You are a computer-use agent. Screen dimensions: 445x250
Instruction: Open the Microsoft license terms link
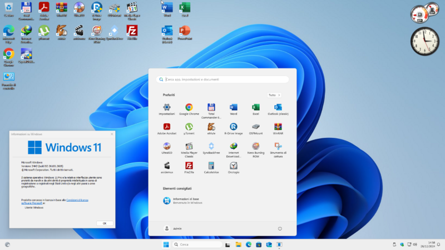(x=77, y=200)
